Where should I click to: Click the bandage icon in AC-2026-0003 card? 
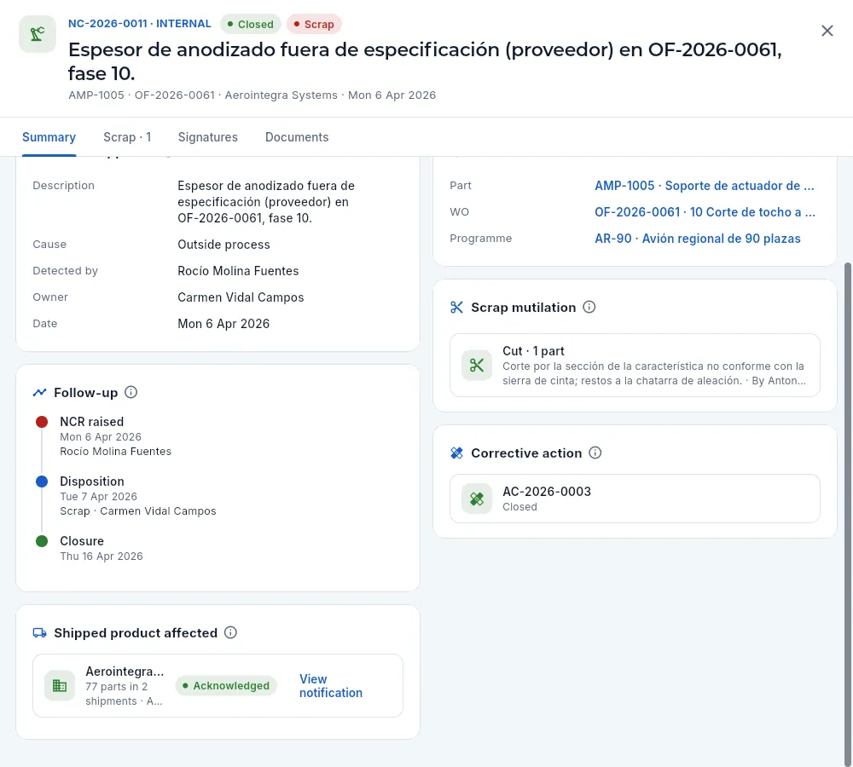[x=477, y=499]
